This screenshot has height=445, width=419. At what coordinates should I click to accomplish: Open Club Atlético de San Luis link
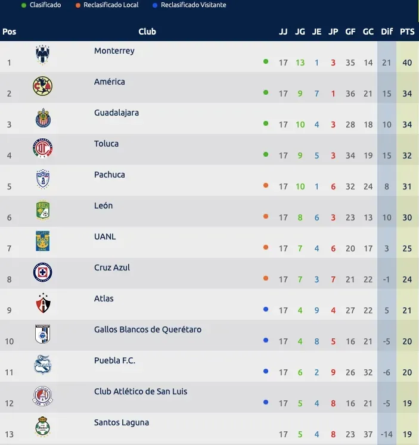point(141,391)
